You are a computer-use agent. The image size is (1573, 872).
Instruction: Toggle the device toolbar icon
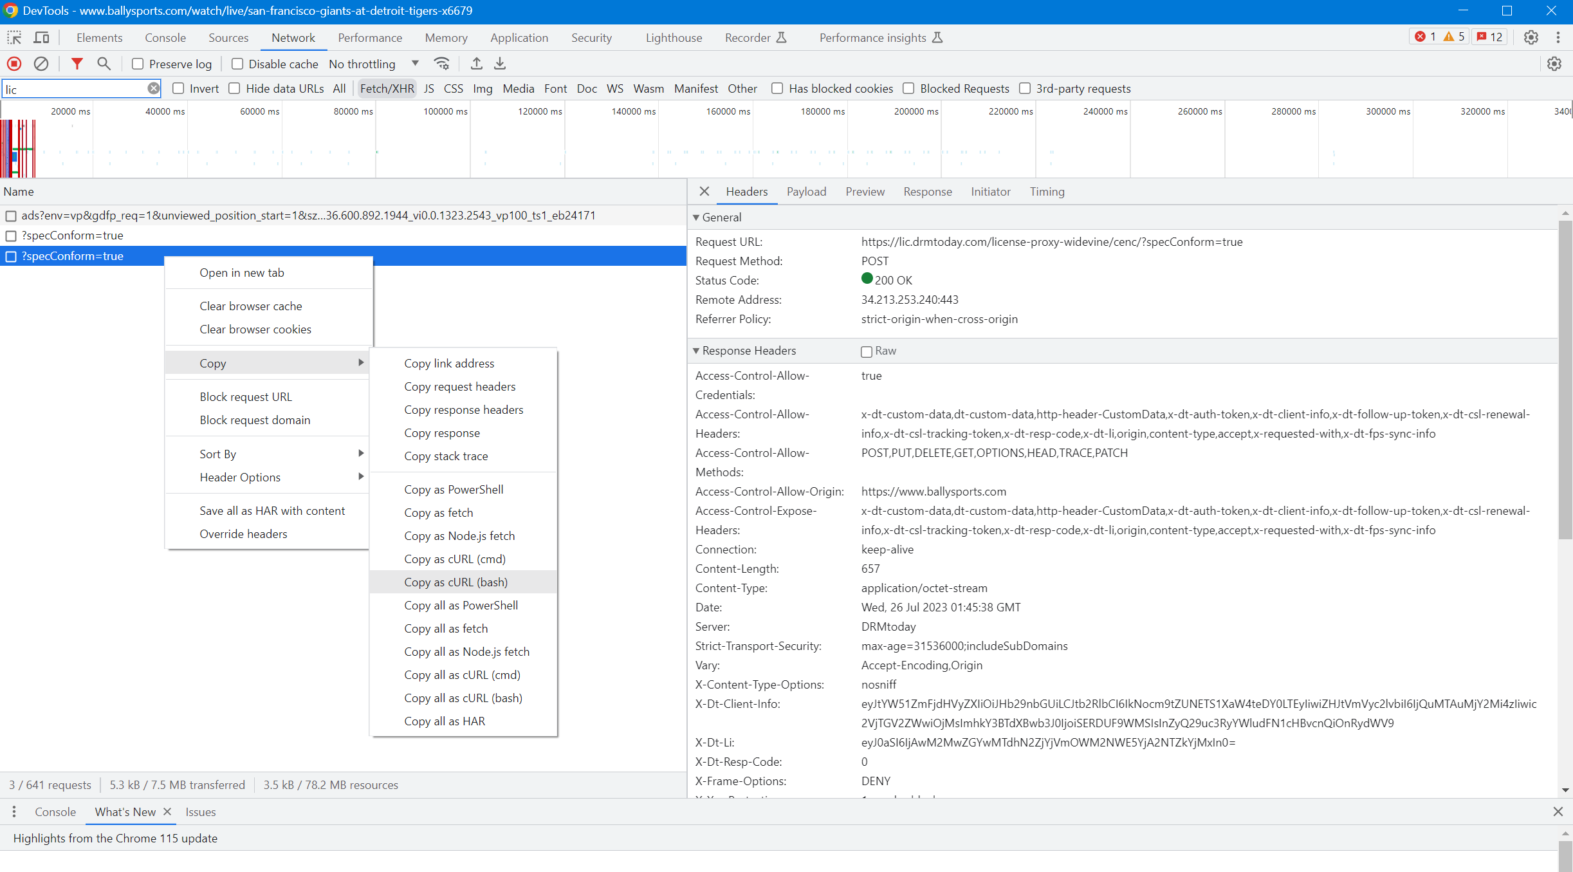click(41, 37)
